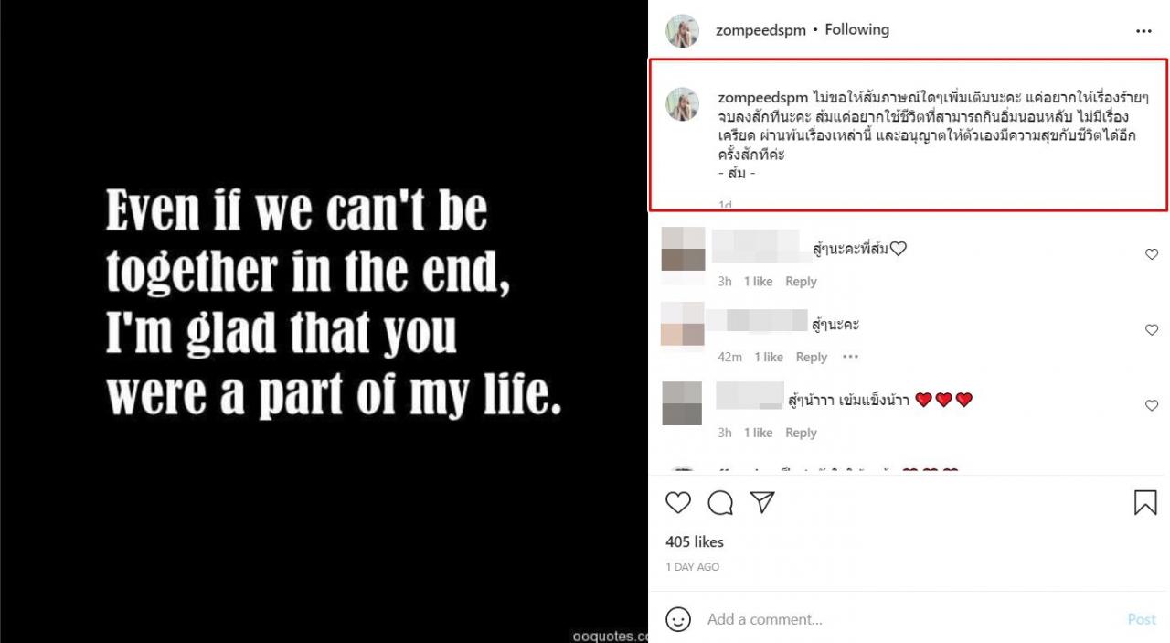This screenshot has height=643, width=1170.
Task: Open the emoji picker smiley icon
Action: coord(678,619)
